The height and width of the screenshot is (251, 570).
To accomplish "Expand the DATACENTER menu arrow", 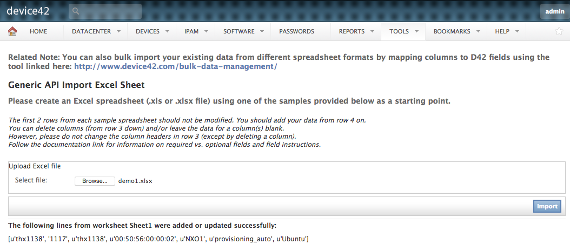I will (118, 31).
